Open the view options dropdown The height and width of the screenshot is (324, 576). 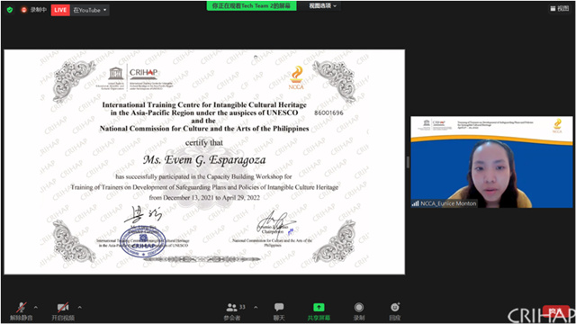point(322,6)
